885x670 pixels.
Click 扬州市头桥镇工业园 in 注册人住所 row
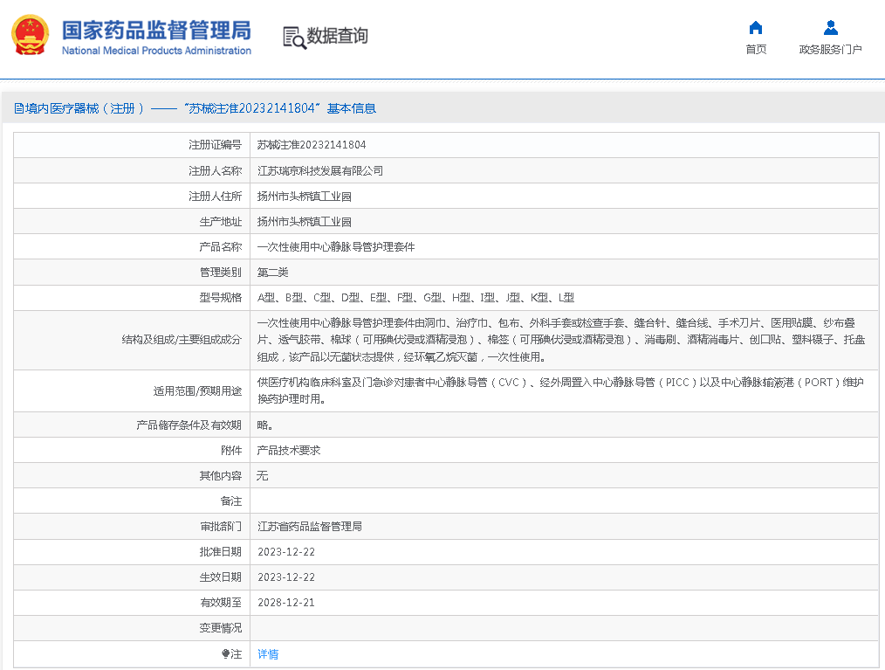tap(305, 196)
